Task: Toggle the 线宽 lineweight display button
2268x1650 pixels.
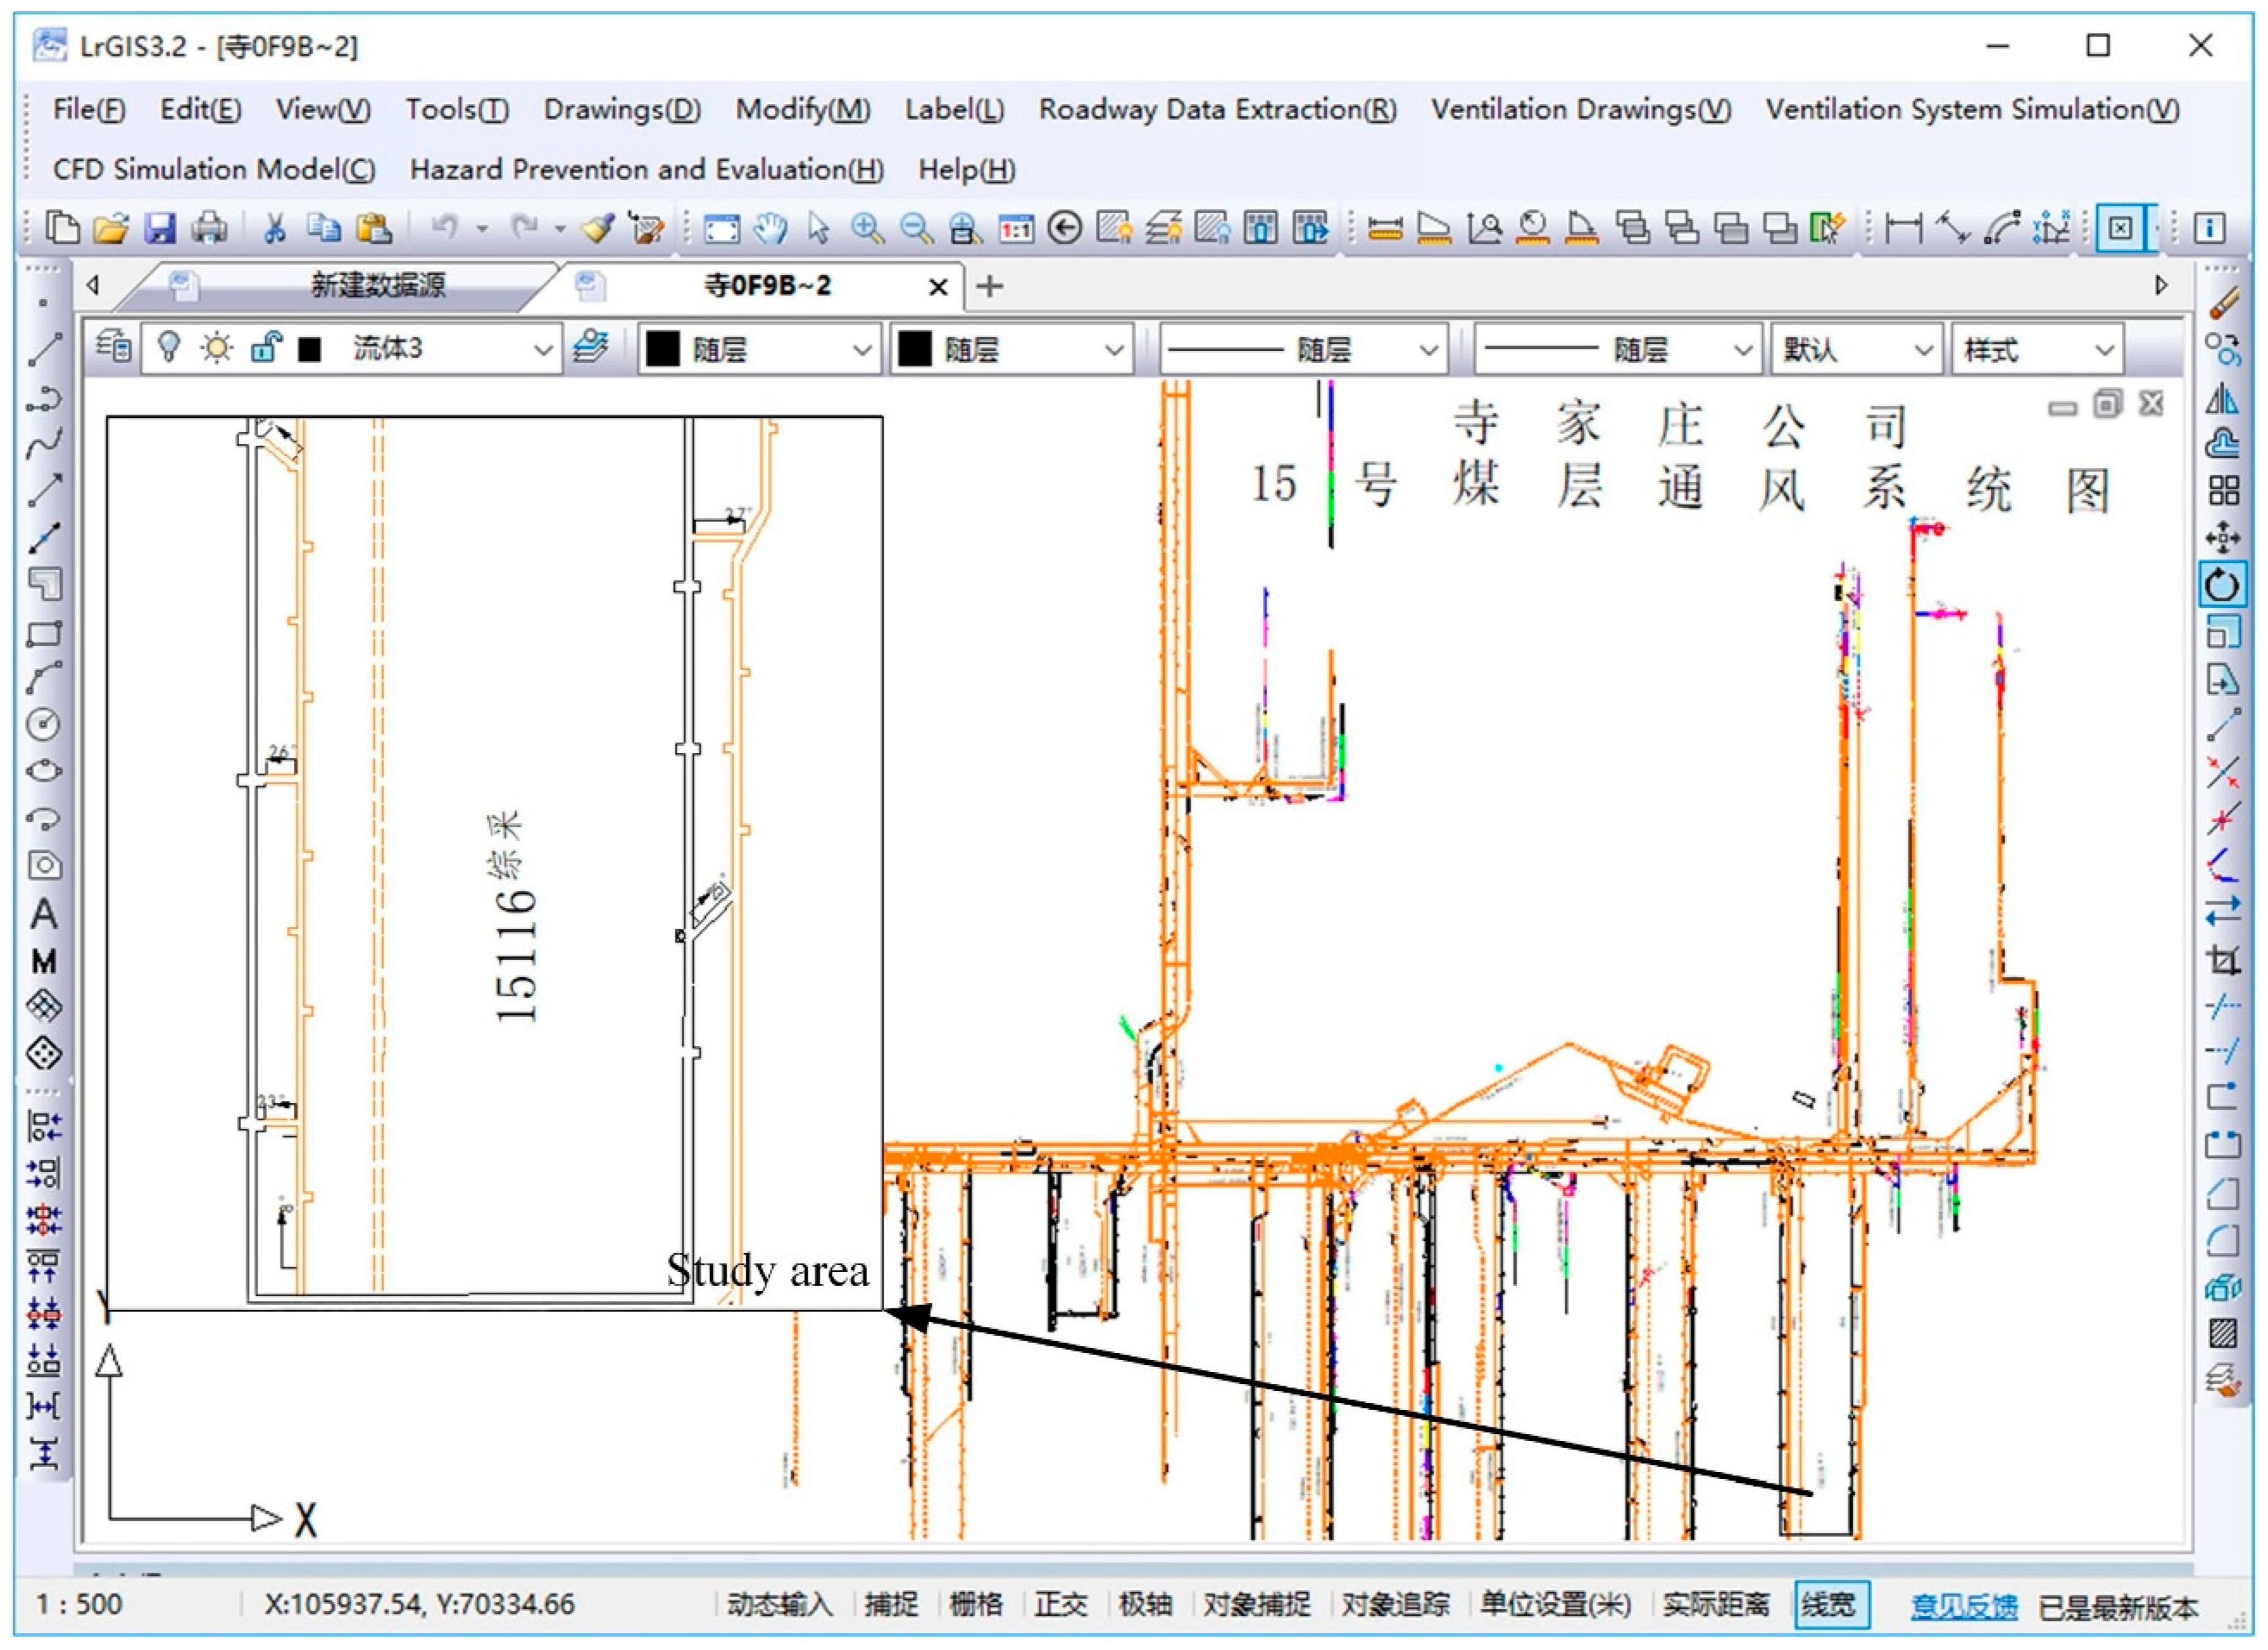Action: click(x=1829, y=1605)
